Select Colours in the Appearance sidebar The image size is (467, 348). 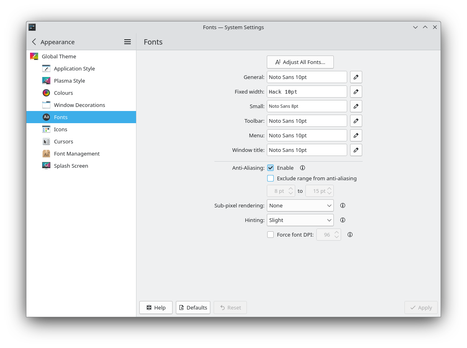pyautogui.click(x=63, y=93)
